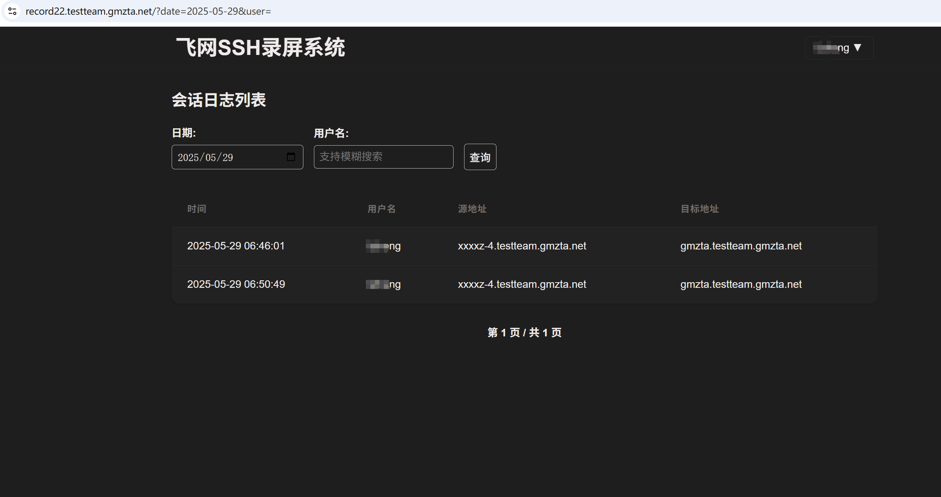
Task: Click target address in first row
Action: pyautogui.click(x=740, y=246)
